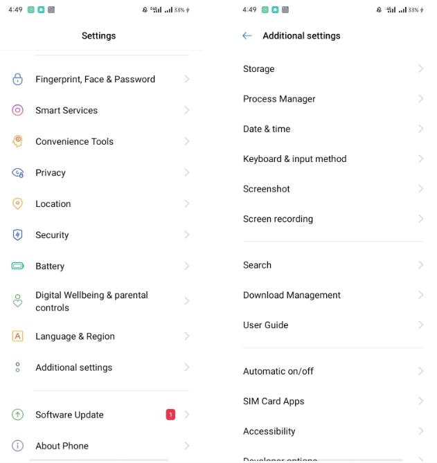This screenshot has width=437, height=463.
Task: Tap the Location pin icon
Action: 18,203
